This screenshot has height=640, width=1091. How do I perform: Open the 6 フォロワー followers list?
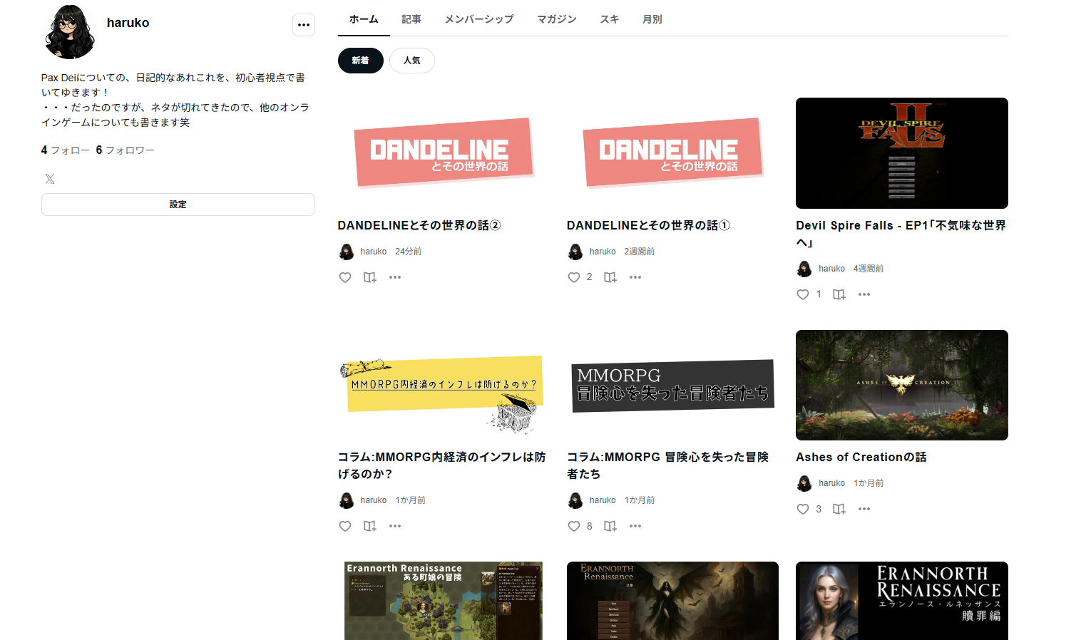[x=126, y=150]
